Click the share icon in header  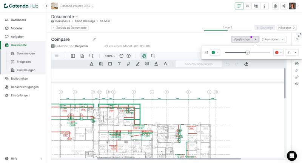284,6
